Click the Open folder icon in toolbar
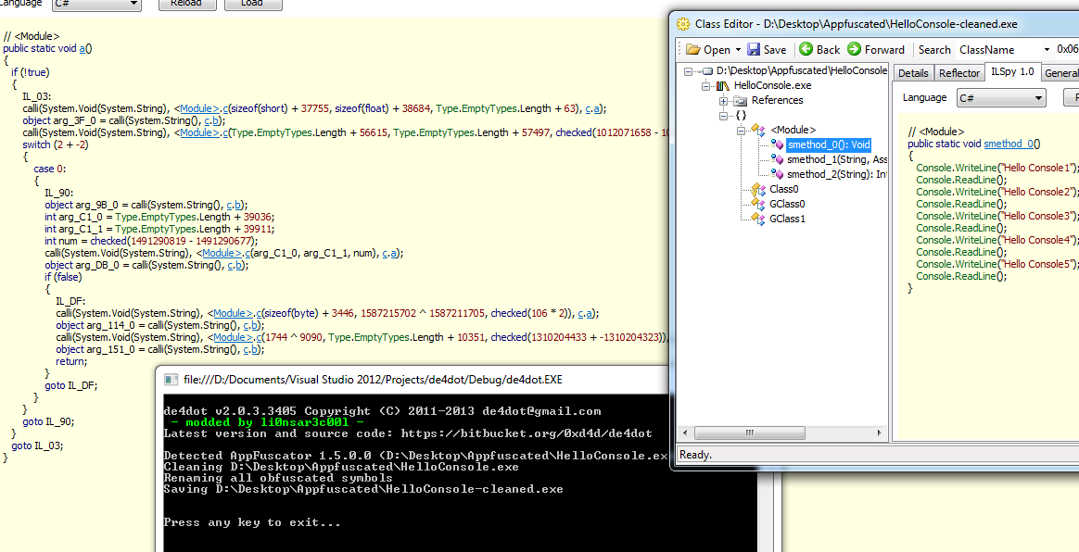1079x552 pixels. (x=692, y=50)
